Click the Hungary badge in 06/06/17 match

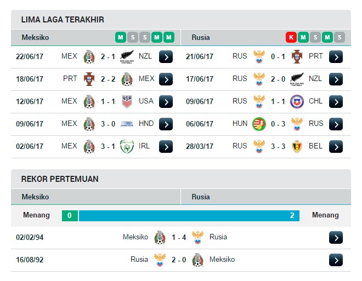point(259,124)
